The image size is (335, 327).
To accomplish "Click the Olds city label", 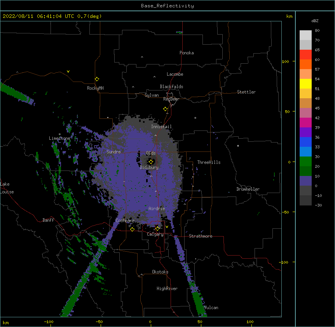I will click(151, 153).
